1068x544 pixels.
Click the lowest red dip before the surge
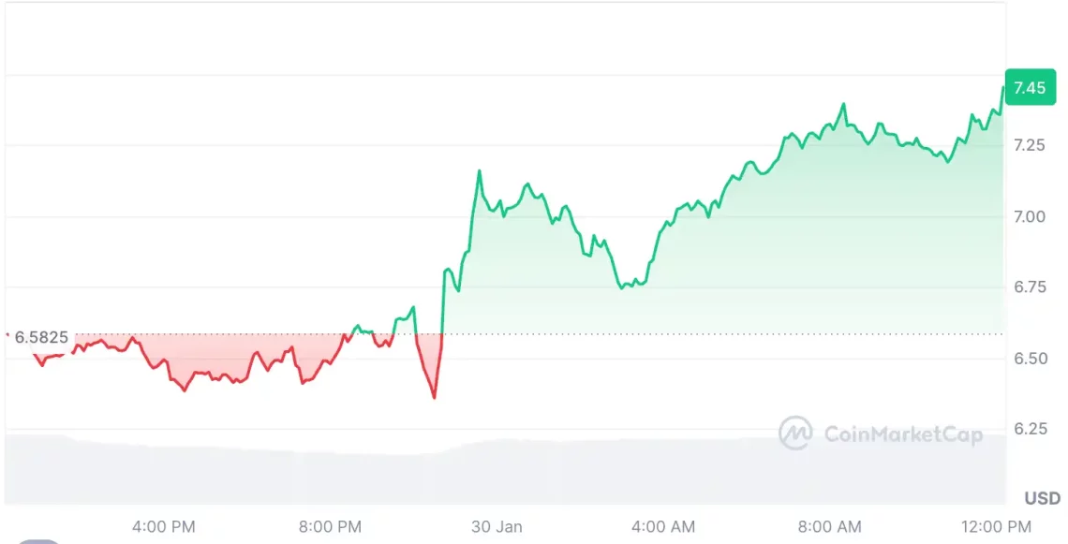[434, 398]
